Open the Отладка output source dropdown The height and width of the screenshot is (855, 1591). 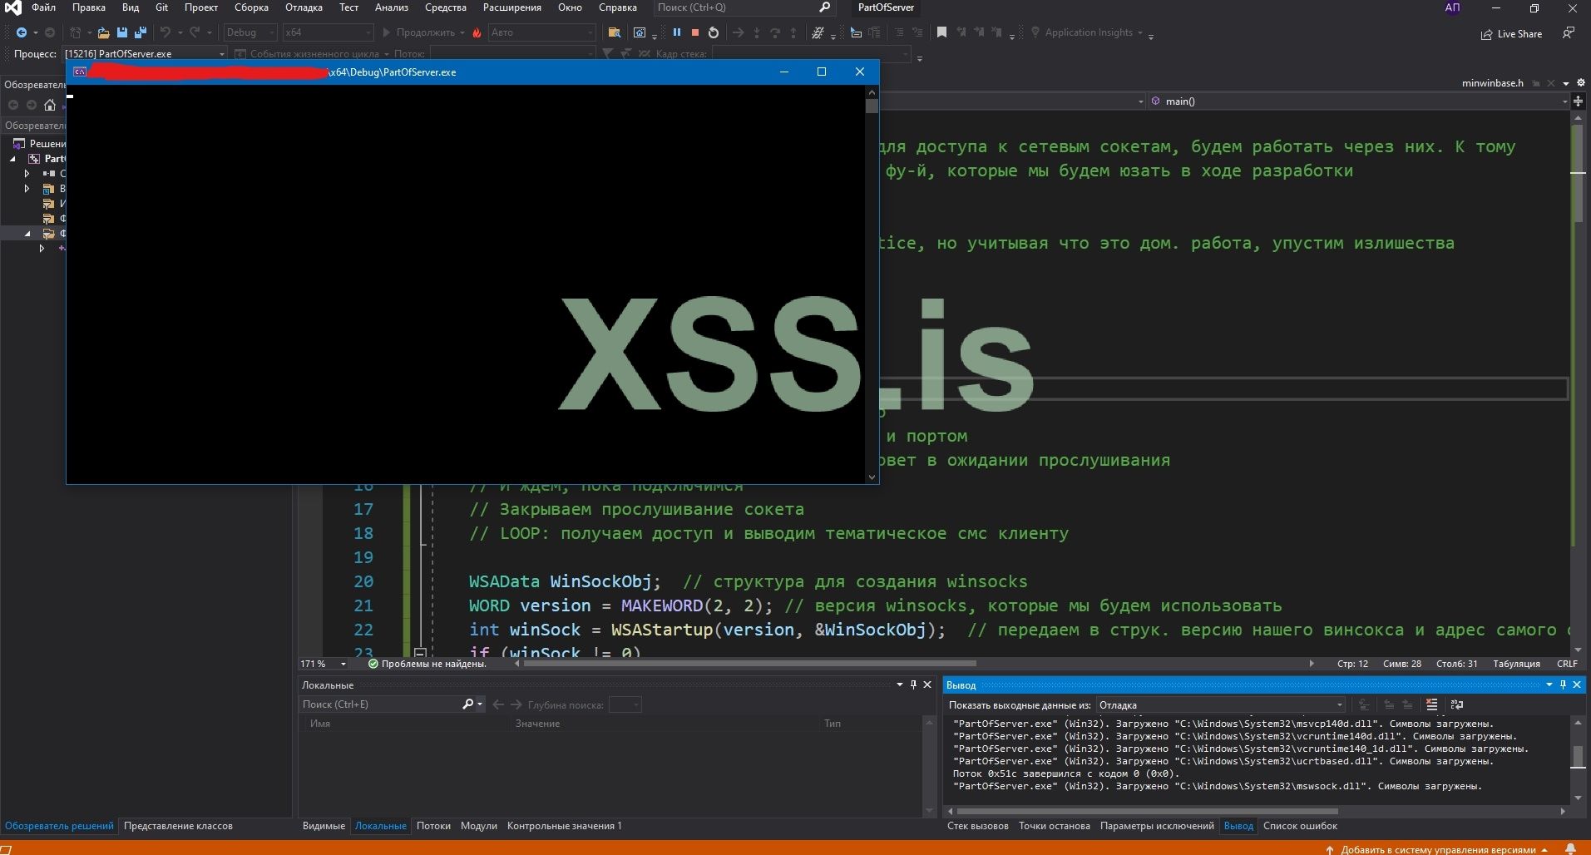click(1220, 704)
